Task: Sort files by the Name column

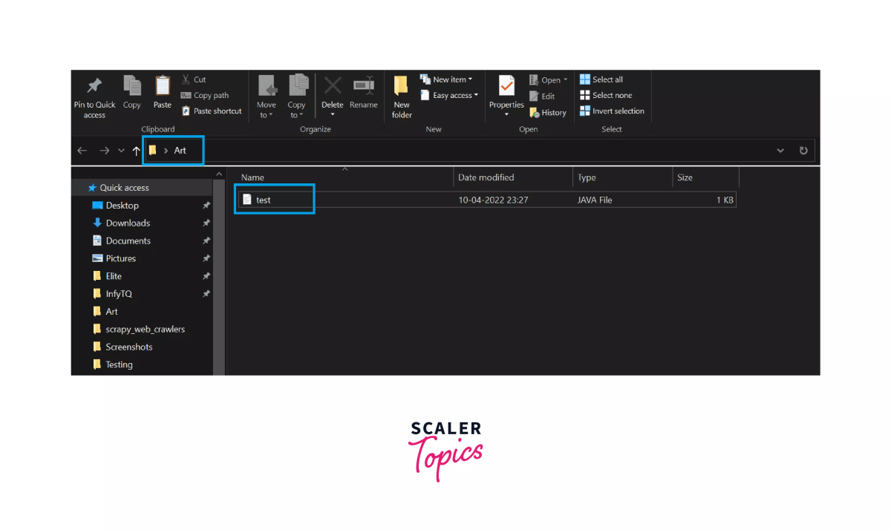Action: [252, 177]
